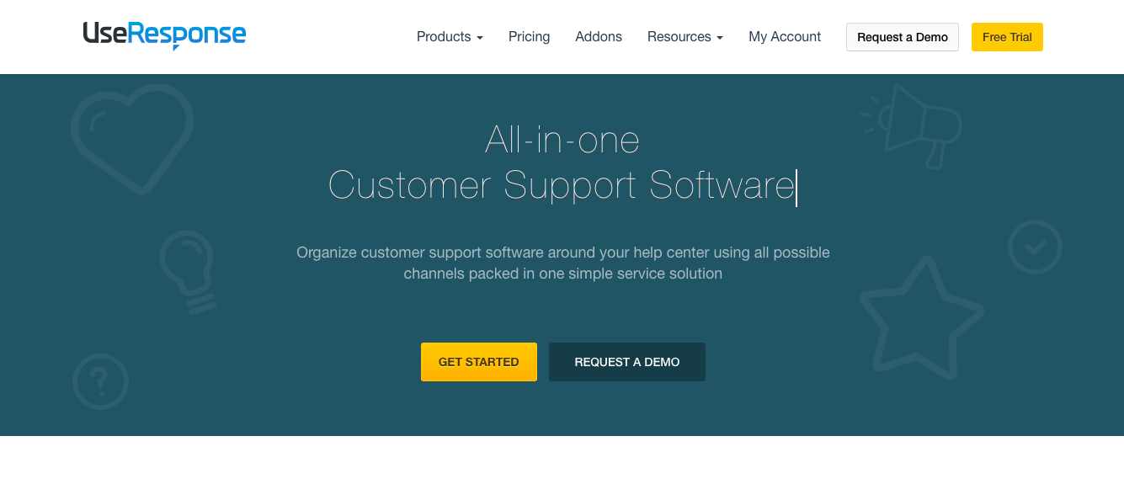
Task: Click the dark REQUEST A DEMO button
Action: pos(627,362)
